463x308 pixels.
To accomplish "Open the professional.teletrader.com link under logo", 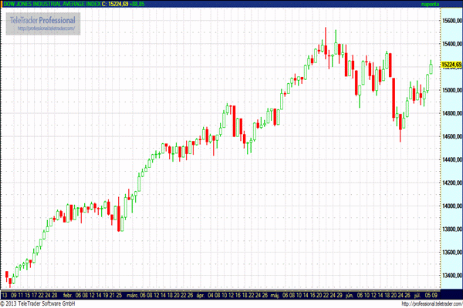I will click(x=42, y=29).
